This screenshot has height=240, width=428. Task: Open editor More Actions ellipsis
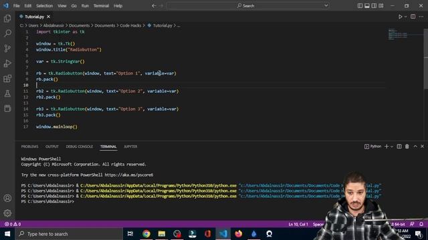[x=421, y=17]
